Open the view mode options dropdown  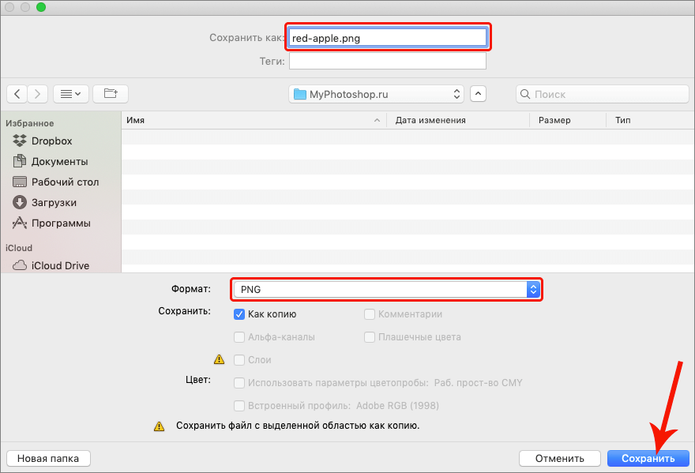[70, 94]
